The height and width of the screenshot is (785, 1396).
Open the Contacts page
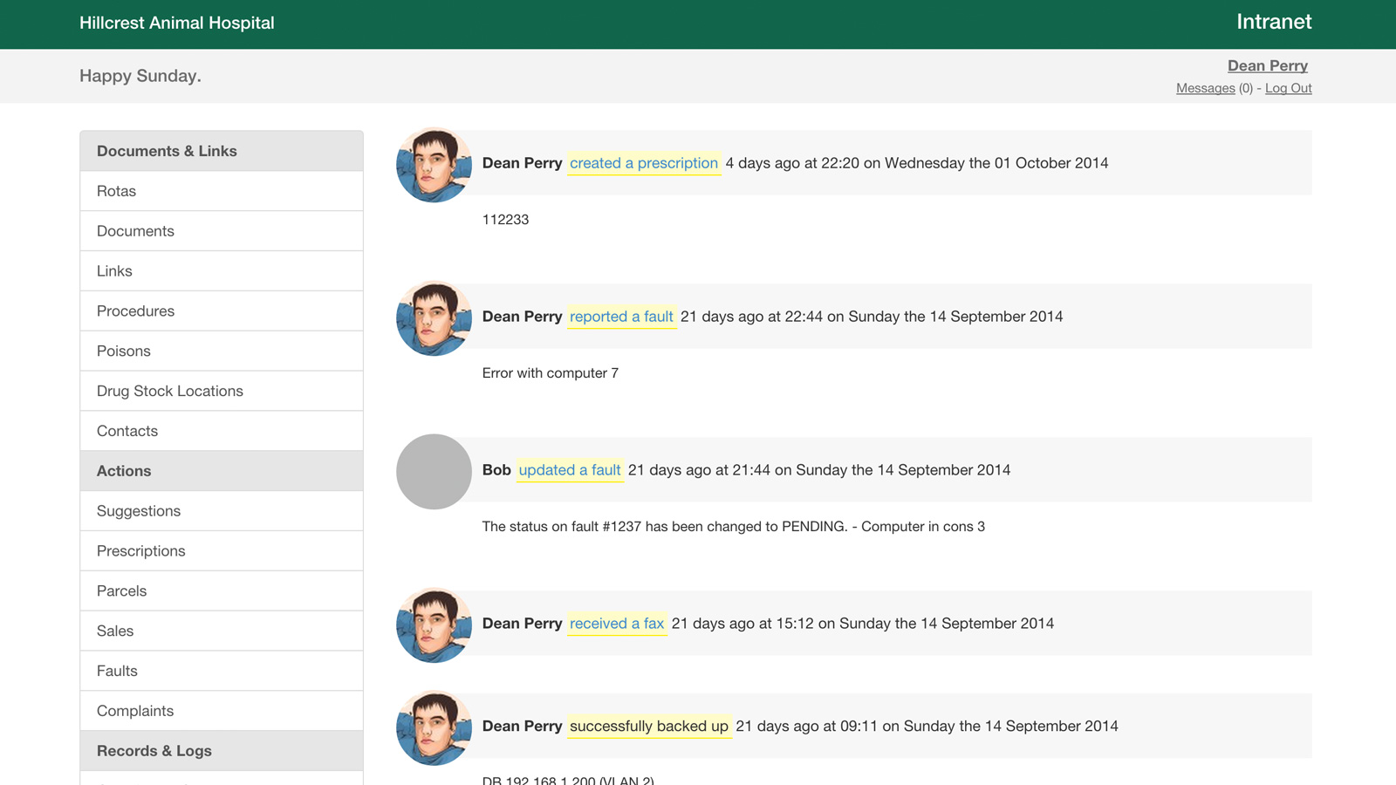point(222,431)
